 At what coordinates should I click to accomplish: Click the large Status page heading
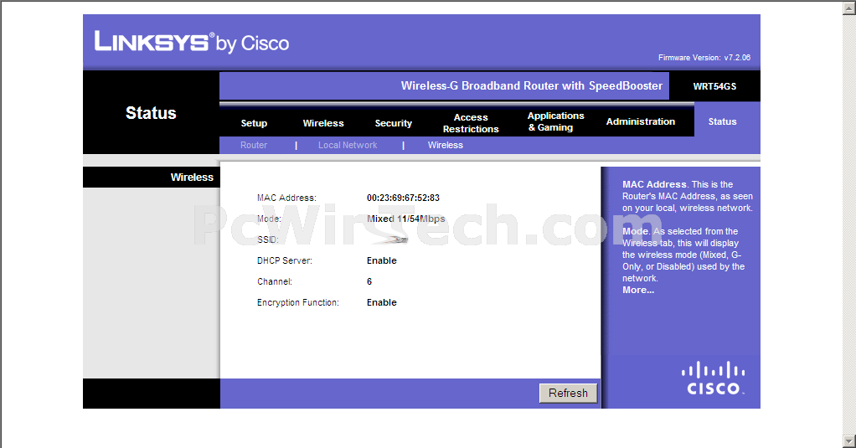pos(151,113)
